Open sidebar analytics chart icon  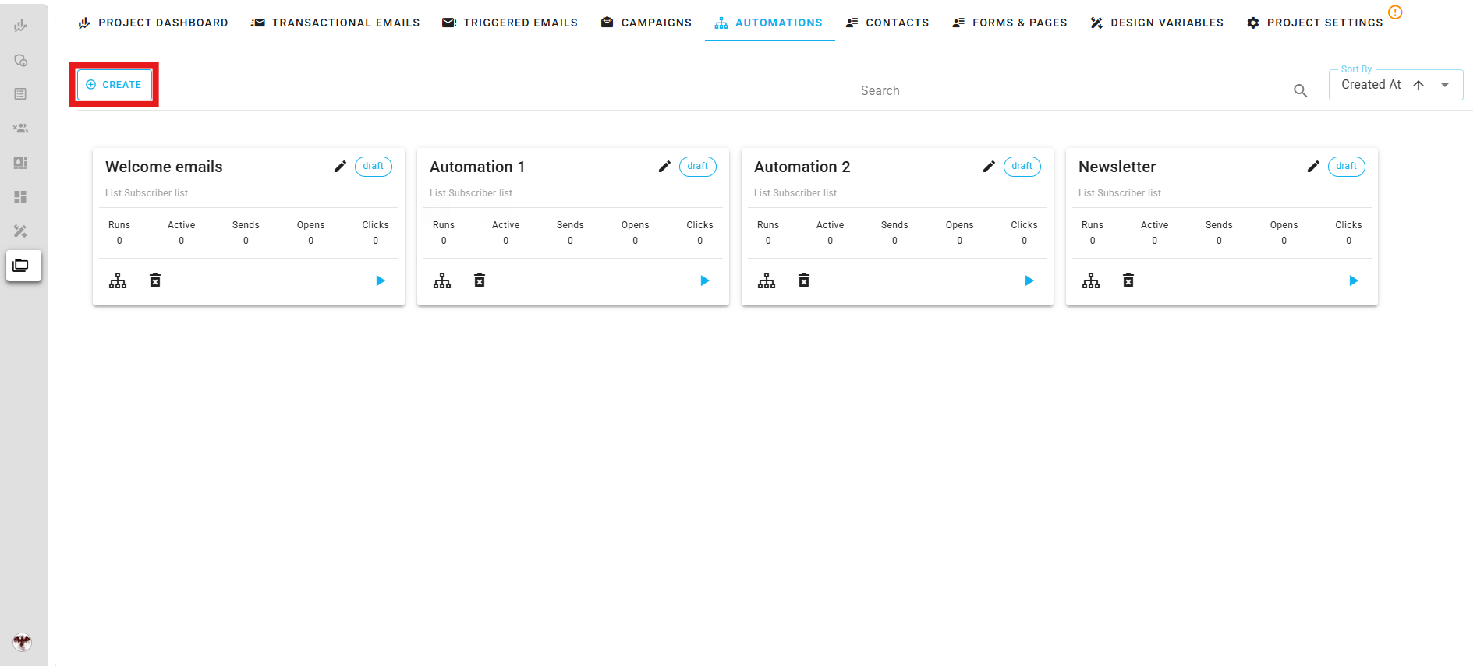pos(21,26)
